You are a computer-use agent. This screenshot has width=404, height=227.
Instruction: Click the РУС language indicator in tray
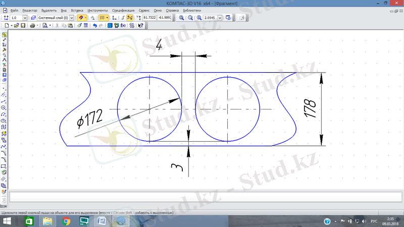click(374, 221)
